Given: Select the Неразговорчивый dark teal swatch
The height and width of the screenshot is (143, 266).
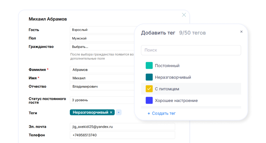Looking at the screenshot, I should coord(149,77).
